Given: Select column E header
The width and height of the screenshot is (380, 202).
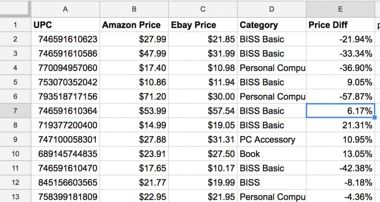Looking at the screenshot, I should tap(340, 9).
